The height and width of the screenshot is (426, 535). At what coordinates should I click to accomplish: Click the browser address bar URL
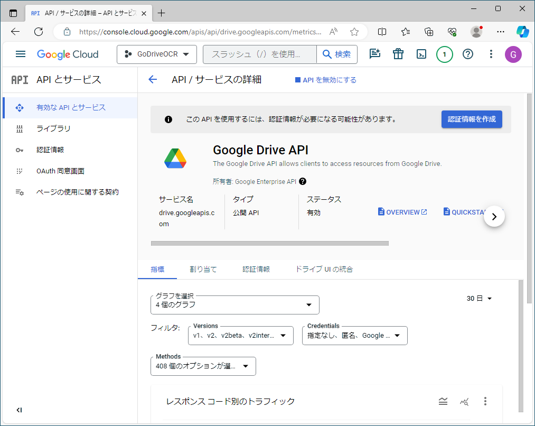[200, 32]
